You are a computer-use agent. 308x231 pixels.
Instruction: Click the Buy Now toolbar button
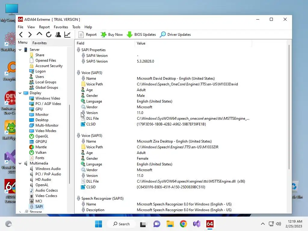[112, 35]
